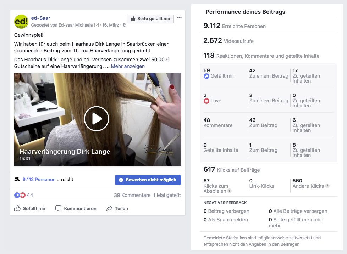The width and height of the screenshot is (347, 254).
Task: Click Bewerben nicht möglich button
Action: tap(148, 180)
